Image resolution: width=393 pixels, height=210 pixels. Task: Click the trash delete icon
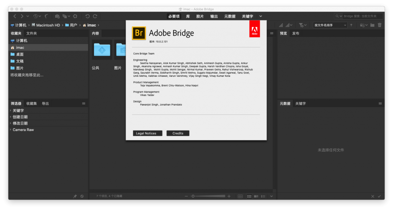380,25
